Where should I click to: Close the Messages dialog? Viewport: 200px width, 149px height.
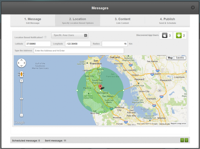[x=193, y=7]
